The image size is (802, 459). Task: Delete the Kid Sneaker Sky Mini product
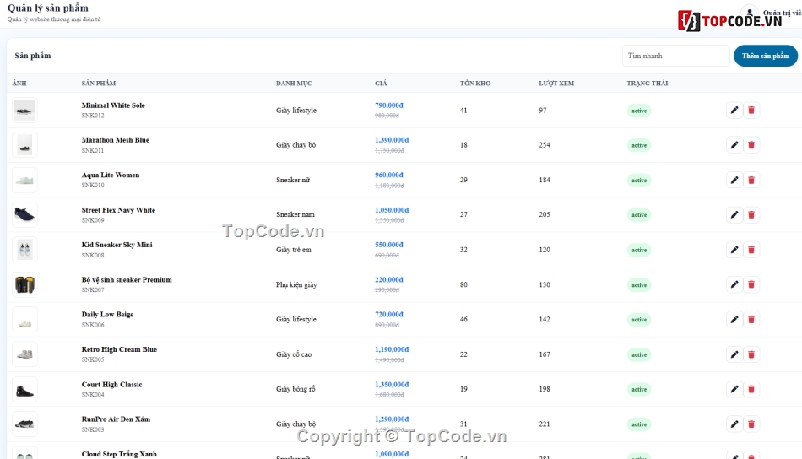[x=751, y=250]
